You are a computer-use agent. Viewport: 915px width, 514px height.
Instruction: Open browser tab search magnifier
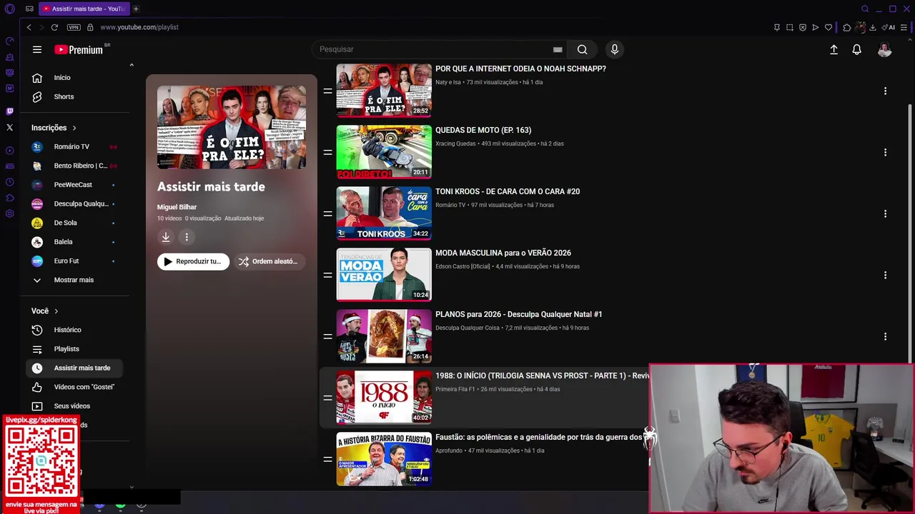[x=865, y=9]
